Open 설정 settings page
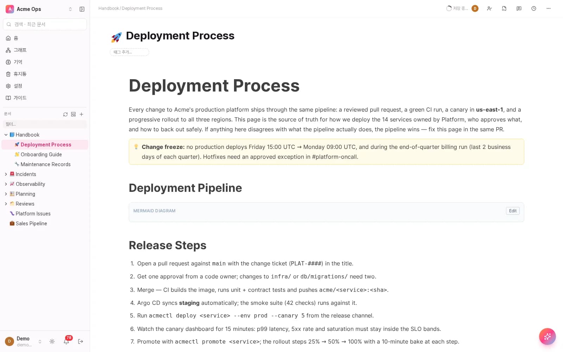Image resolution: width=563 pixels, height=352 pixels. click(45, 86)
